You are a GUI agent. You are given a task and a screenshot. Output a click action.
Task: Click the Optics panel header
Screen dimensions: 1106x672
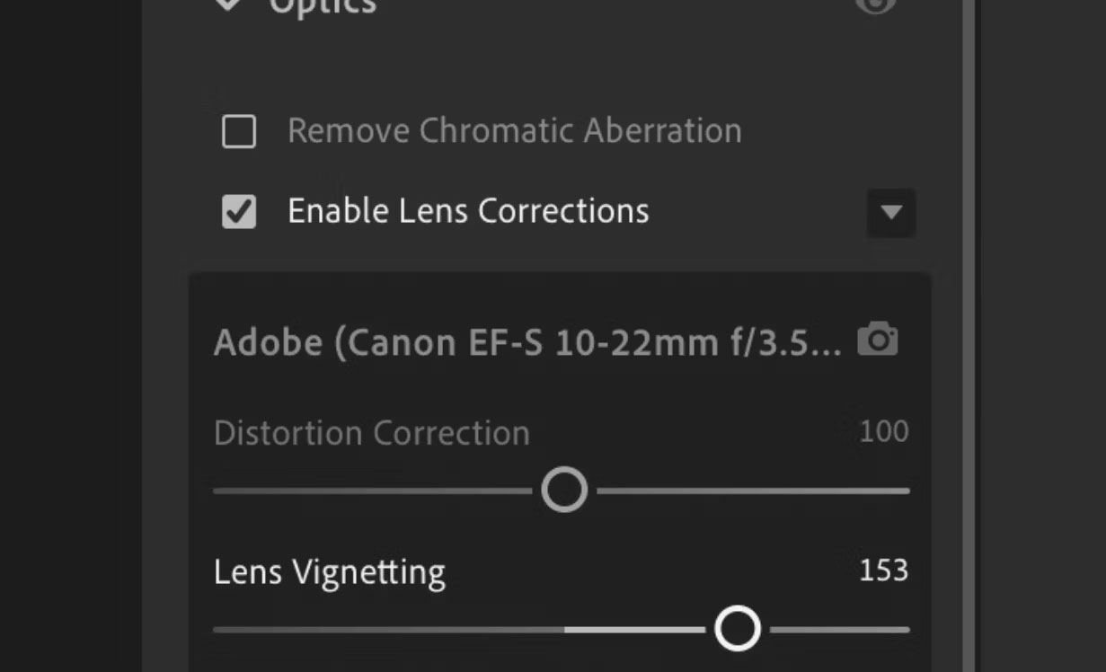323,7
